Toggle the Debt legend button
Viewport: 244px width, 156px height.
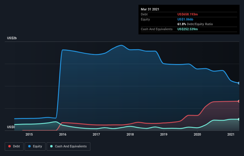[14, 147]
